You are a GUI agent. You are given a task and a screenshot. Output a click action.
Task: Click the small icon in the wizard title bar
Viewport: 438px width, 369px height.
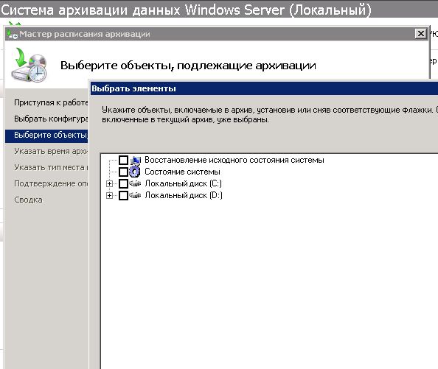[13, 34]
